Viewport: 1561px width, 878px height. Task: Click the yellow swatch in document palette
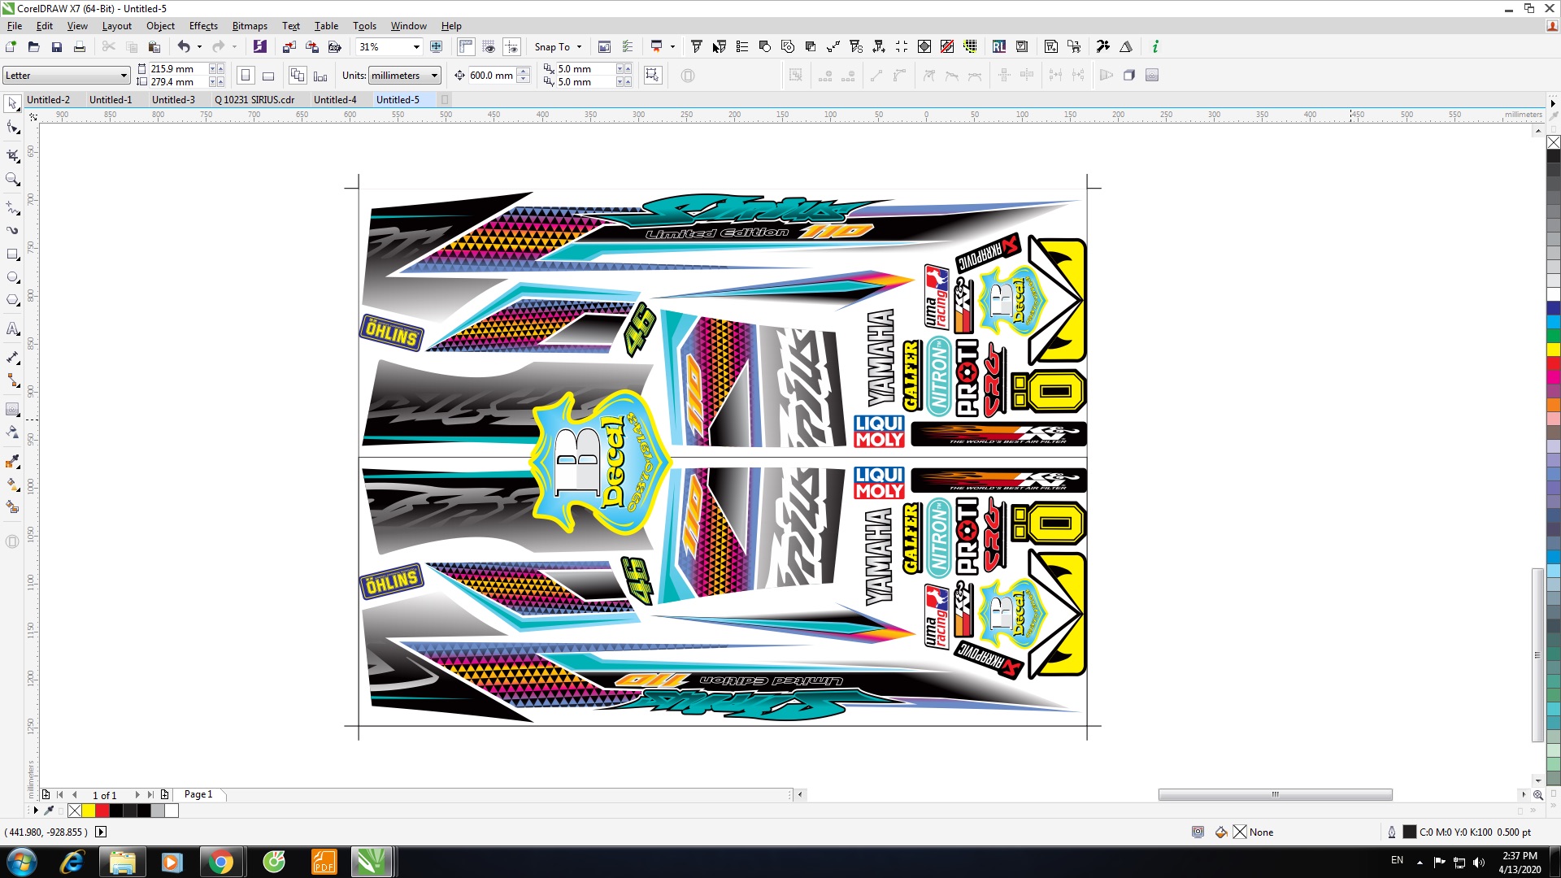pos(88,811)
